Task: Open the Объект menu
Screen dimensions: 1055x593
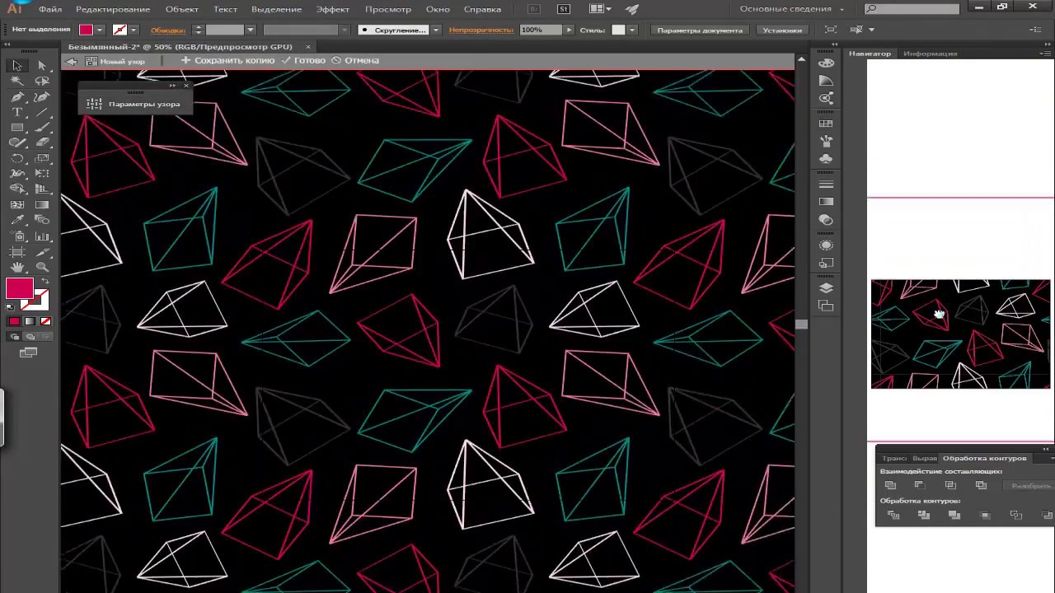Action: pos(181,9)
